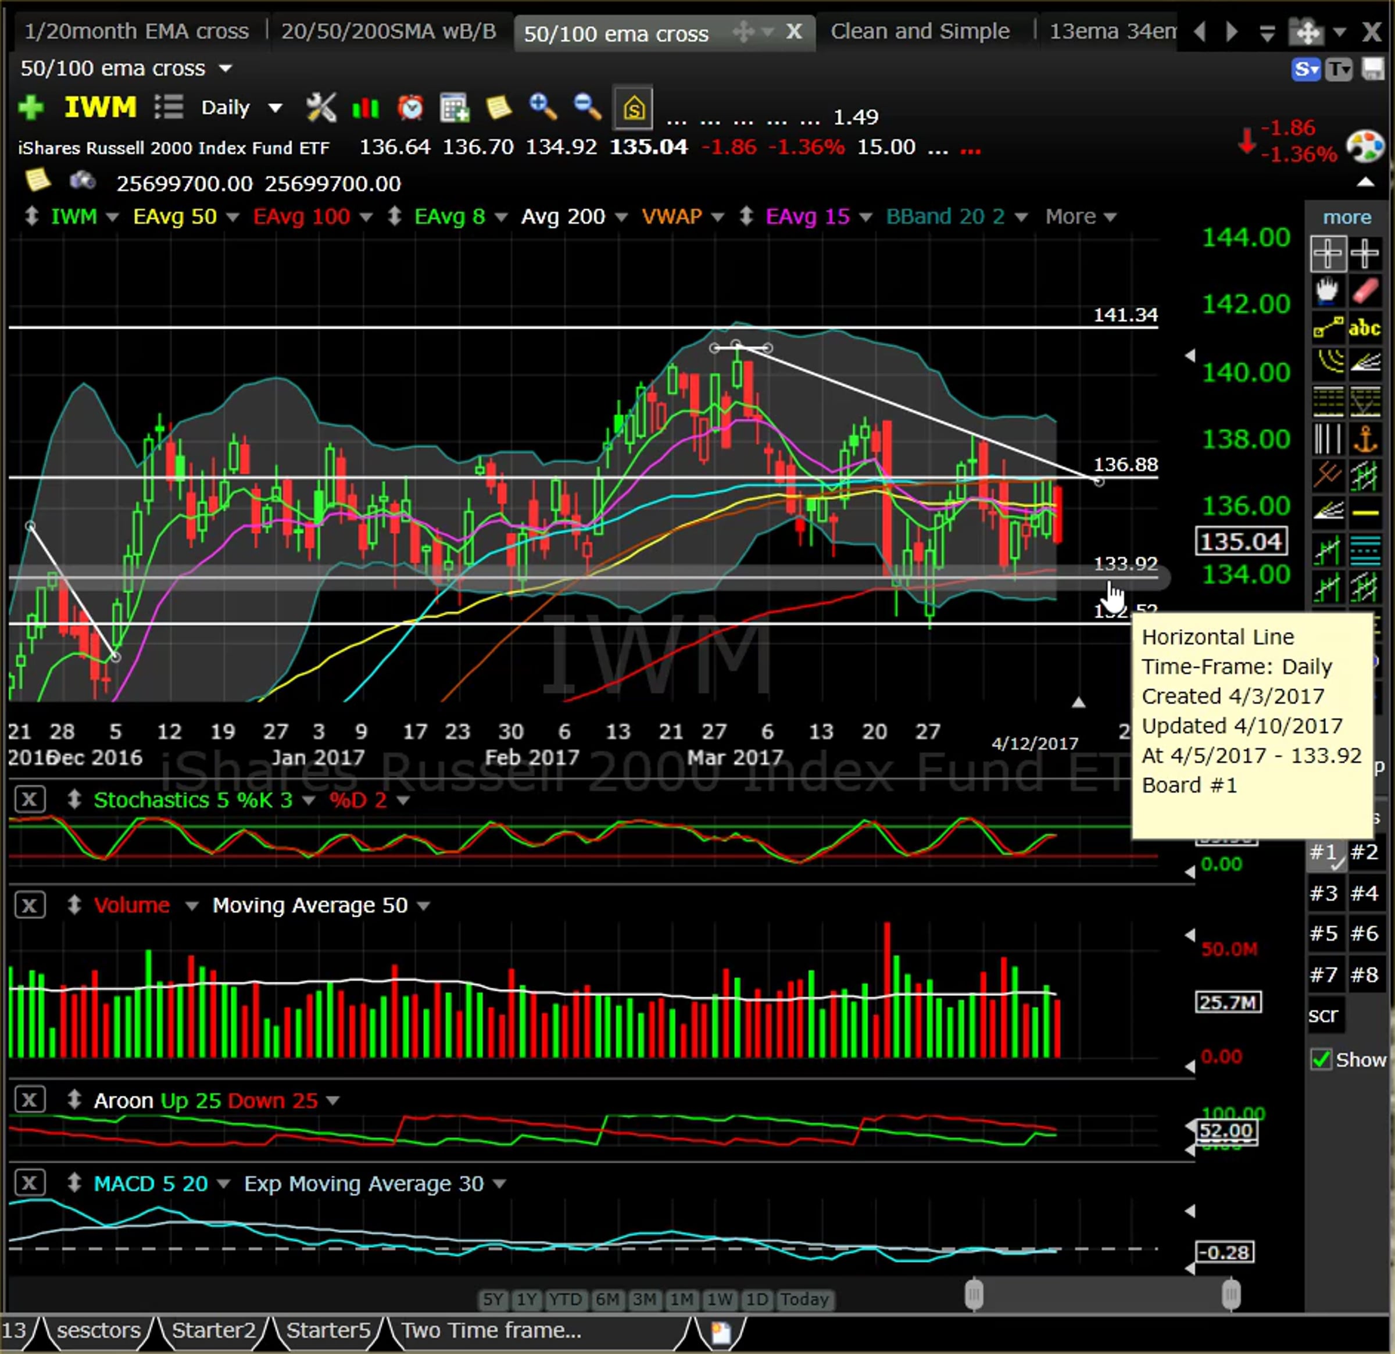Toggle the Show drawings checkbox

[x=1321, y=1059]
